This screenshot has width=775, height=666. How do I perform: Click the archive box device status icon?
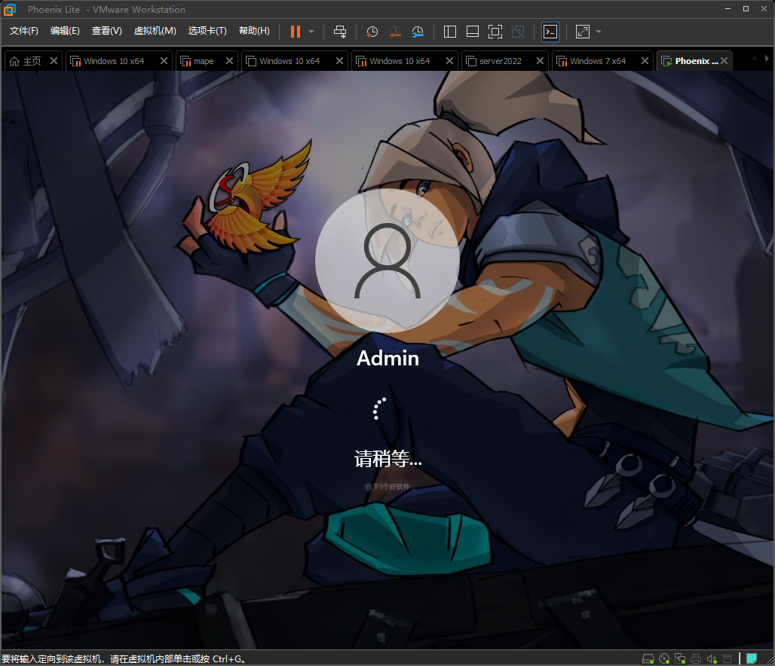728,658
